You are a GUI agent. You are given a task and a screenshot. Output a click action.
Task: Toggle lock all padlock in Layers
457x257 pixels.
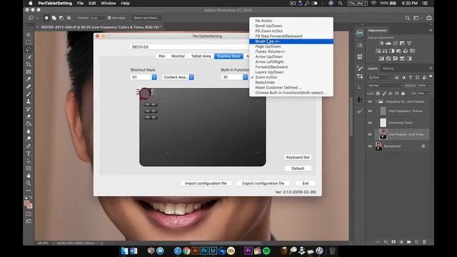pyautogui.click(x=403, y=94)
